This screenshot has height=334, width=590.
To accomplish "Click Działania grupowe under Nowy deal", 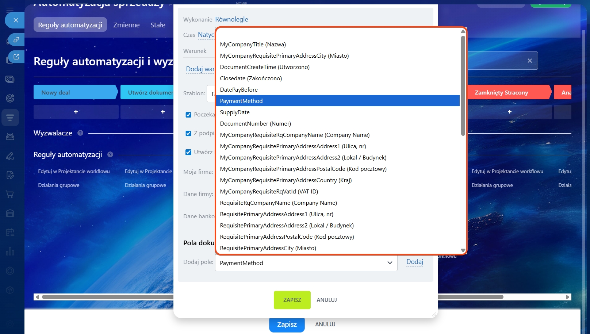I will tap(59, 185).
